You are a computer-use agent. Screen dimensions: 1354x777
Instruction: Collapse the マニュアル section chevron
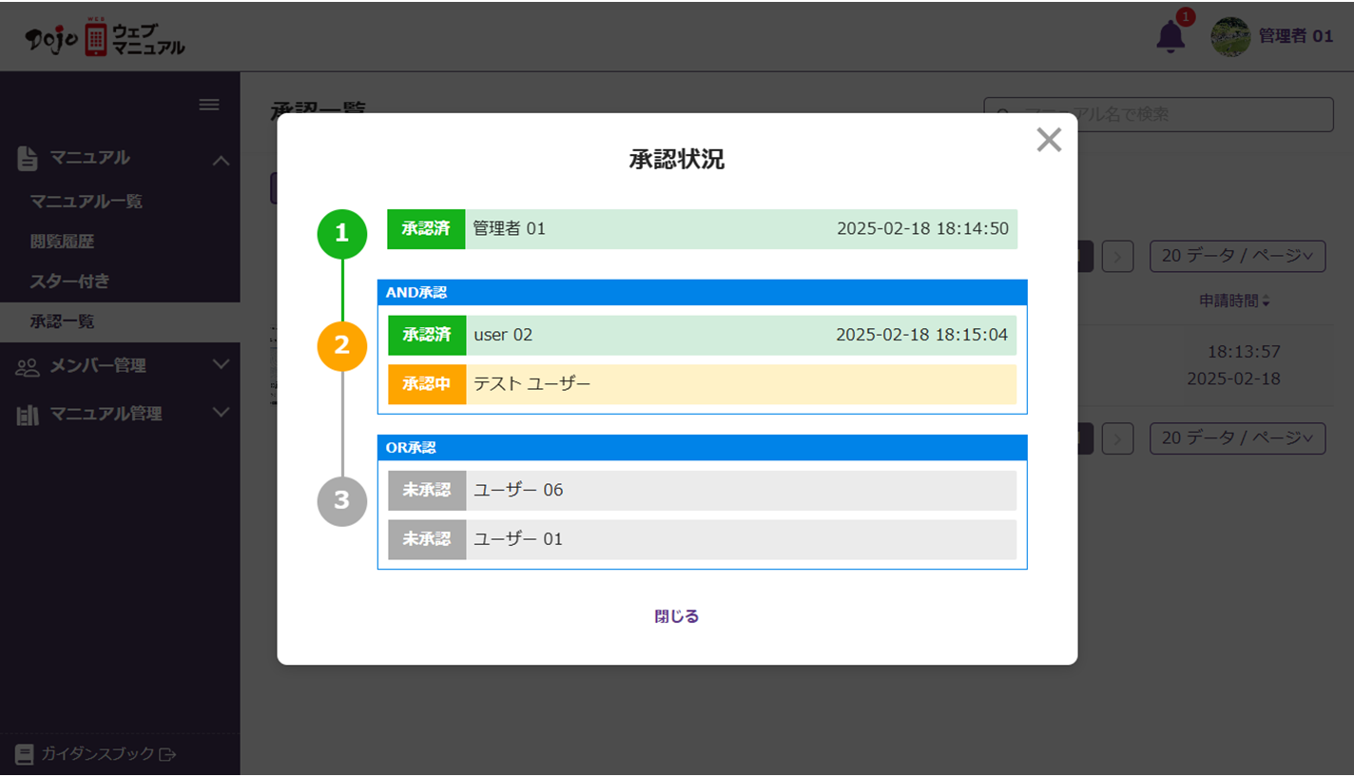(x=221, y=160)
